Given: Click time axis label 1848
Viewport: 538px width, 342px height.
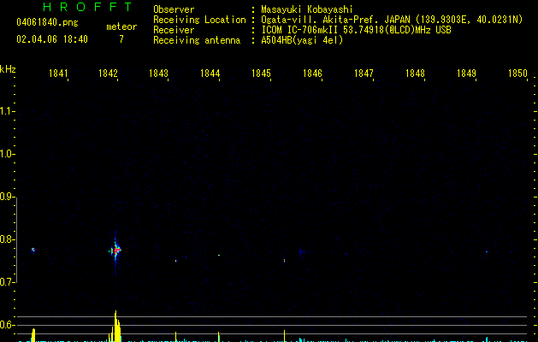Looking at the screenshot, I should pos(415,74).
